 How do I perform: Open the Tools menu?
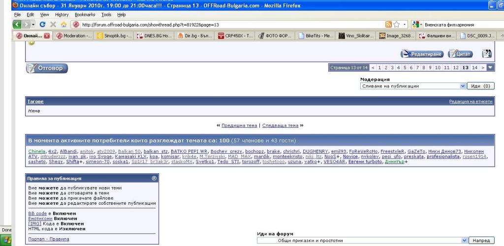(106, 15)
